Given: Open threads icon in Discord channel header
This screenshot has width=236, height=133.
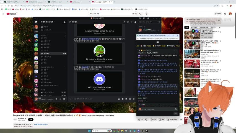Looking at the screenshot, I should 124,22.
